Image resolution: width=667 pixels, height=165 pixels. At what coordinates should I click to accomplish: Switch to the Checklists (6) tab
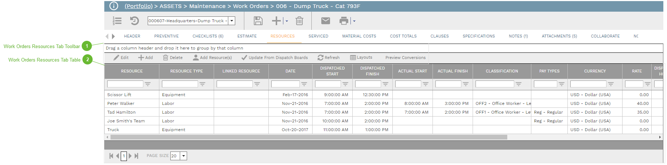click(208, 36)
